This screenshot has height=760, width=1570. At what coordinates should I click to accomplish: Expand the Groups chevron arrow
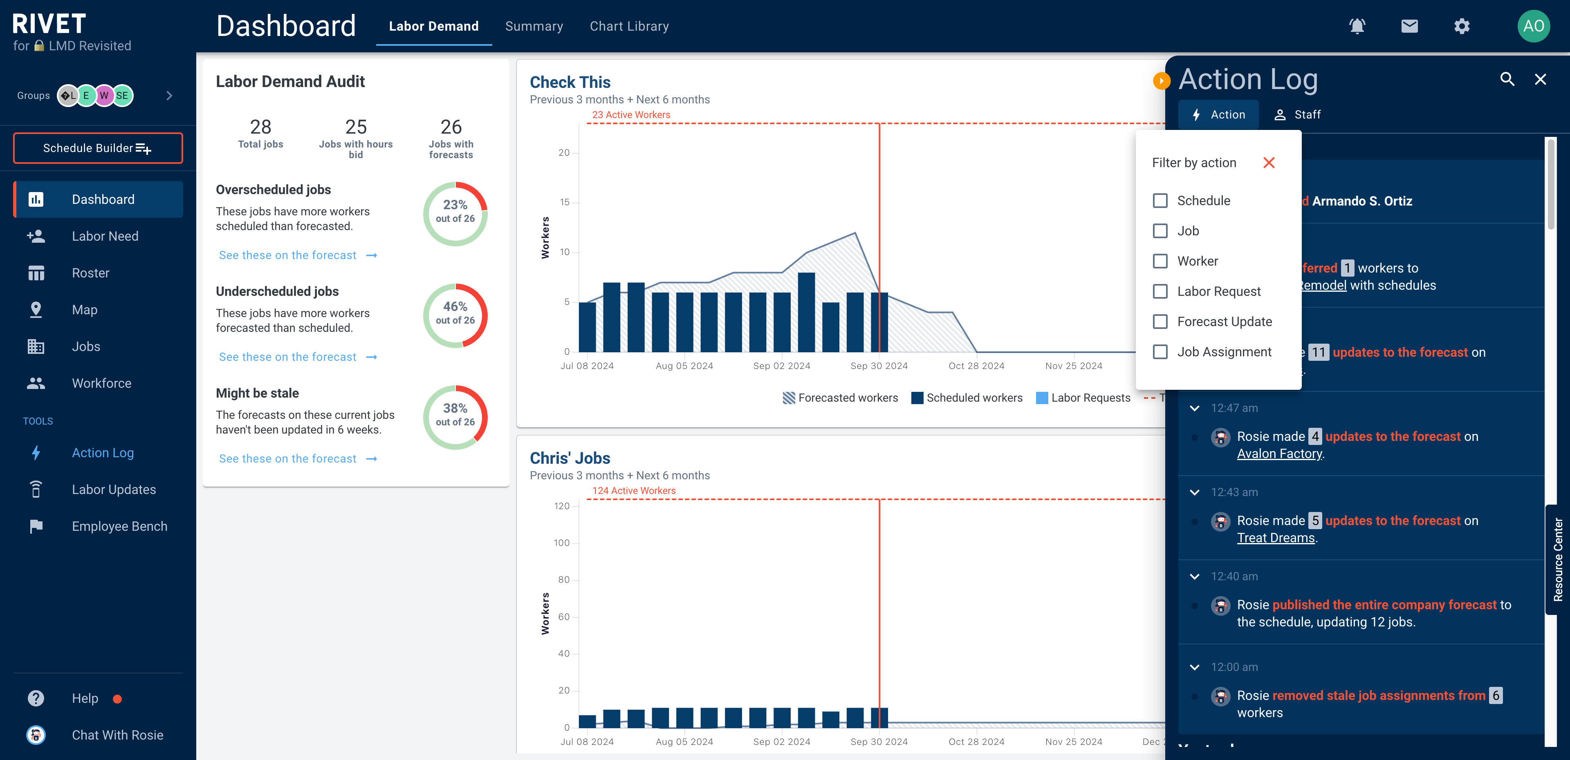(169, 96)
